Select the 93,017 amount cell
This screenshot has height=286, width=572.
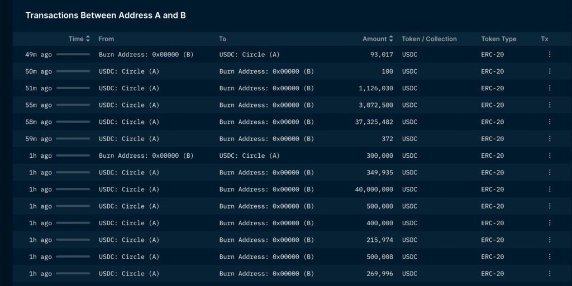click(x=382, y=55)
